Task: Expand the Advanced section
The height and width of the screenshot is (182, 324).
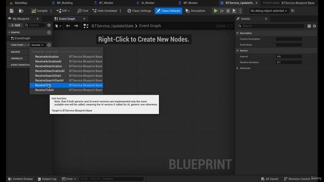Action: click(237, 68)
